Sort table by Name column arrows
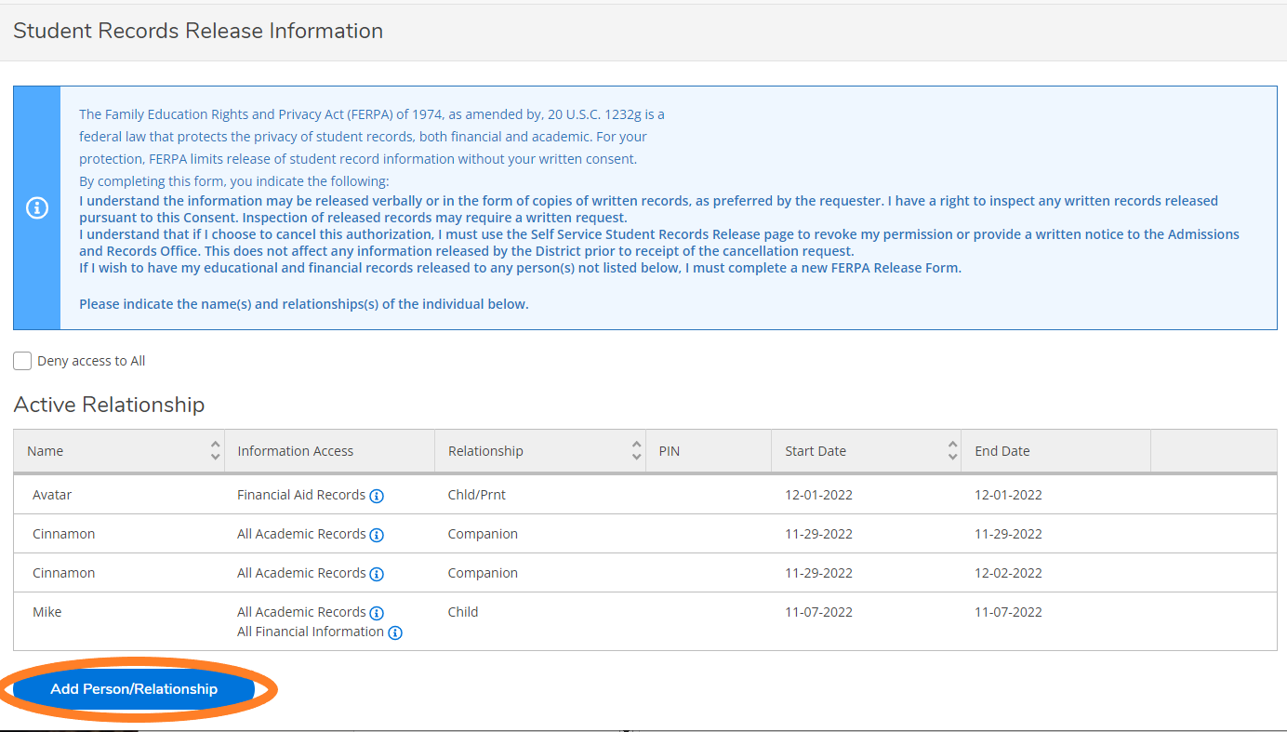Screen dimensions: 1287x732 pyautogui.click(x=216, y=451)
